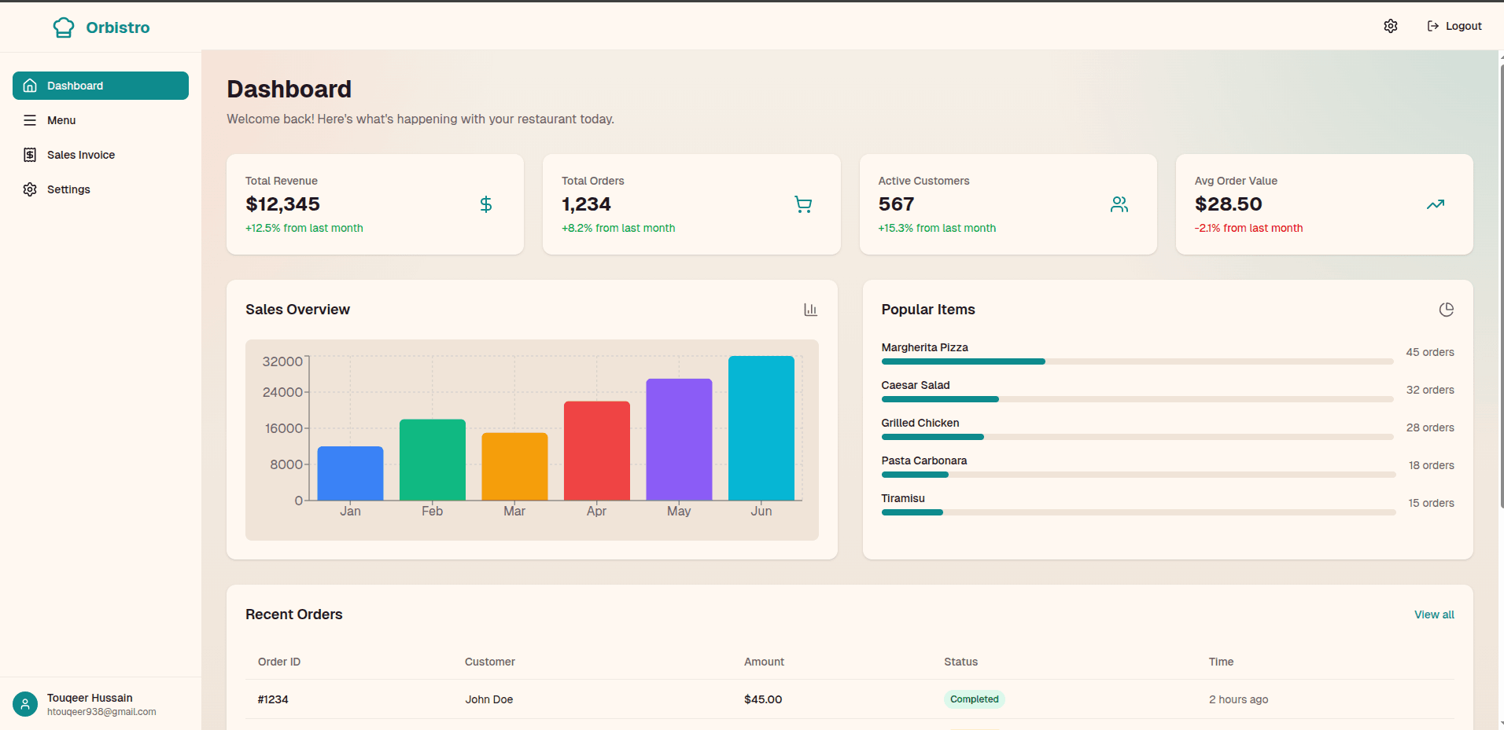This screenshot has width=1504, height=730.
Task: Click the pie chart icon in Popular Items
Action: point(1447,310)
